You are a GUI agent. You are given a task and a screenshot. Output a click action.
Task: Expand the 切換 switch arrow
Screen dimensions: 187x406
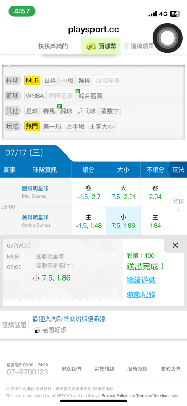pyautogui.click(x=178, y=205)
